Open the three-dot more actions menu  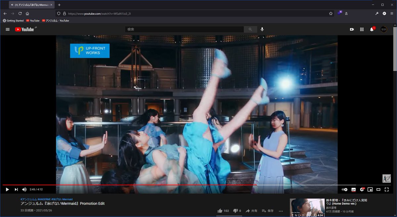coord(281,211)
